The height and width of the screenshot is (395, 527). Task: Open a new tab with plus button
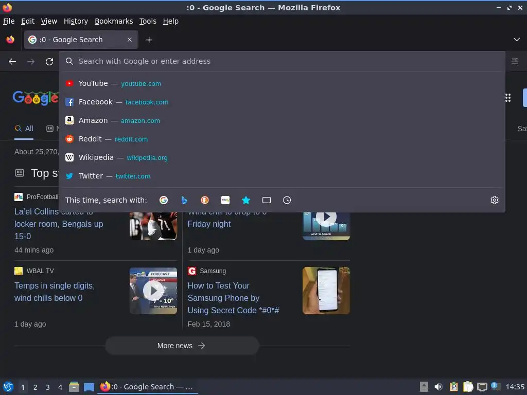149,40
